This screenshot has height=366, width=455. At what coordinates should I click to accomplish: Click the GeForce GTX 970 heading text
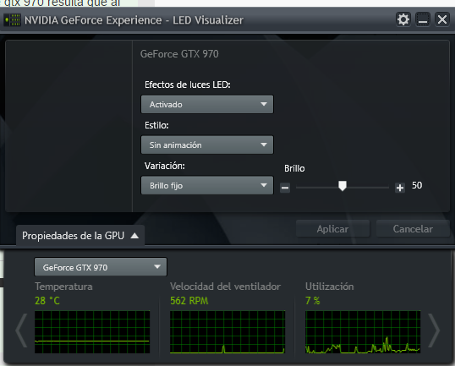179,54
